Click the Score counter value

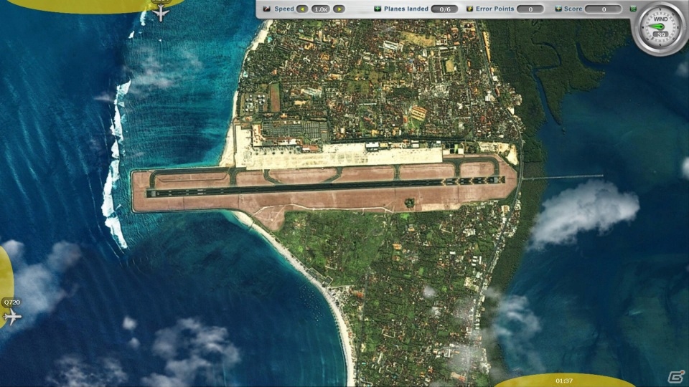[604, 9]
